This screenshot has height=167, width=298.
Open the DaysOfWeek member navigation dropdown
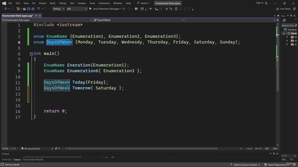(138, 20)
